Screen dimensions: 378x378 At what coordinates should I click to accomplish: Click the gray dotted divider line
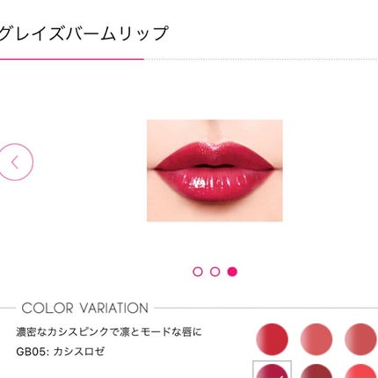pyautogui.click(x=261, y=59)
